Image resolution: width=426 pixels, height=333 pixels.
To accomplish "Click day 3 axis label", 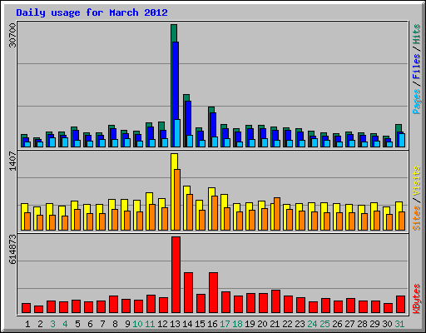I will point(52,324).
